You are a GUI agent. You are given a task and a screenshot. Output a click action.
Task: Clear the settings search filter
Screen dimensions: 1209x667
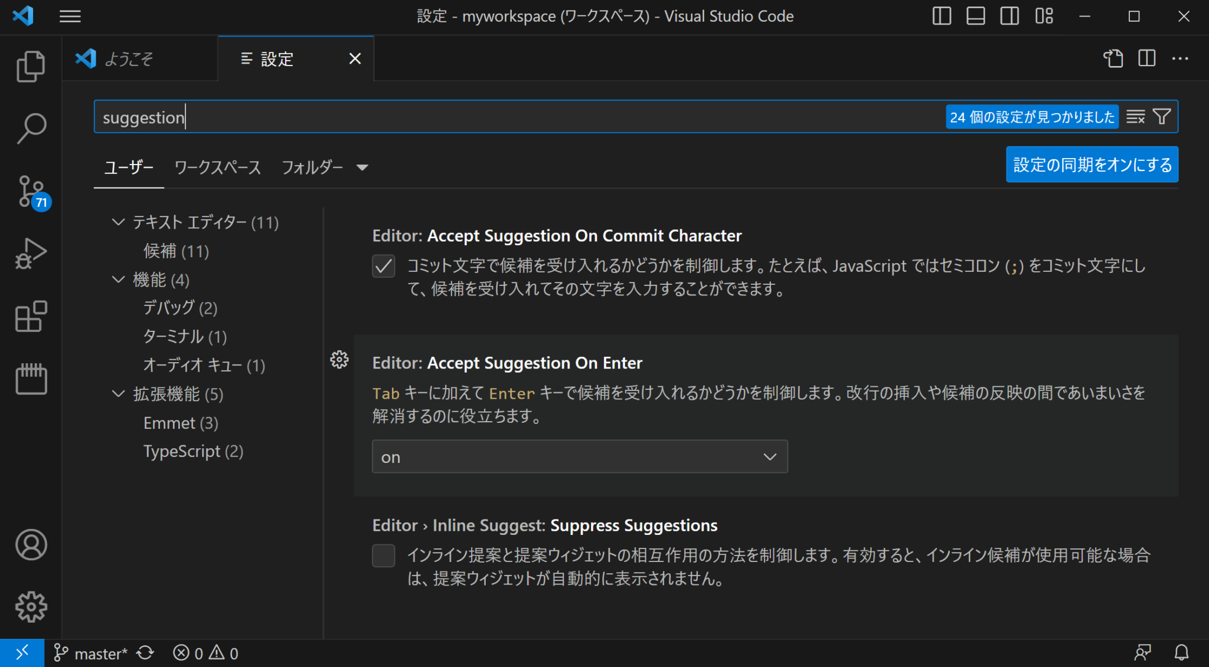coord(1135,116)
